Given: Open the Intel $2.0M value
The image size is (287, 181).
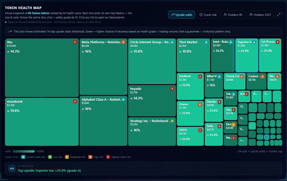Looking at the screenshot, I should coord(217,45).
